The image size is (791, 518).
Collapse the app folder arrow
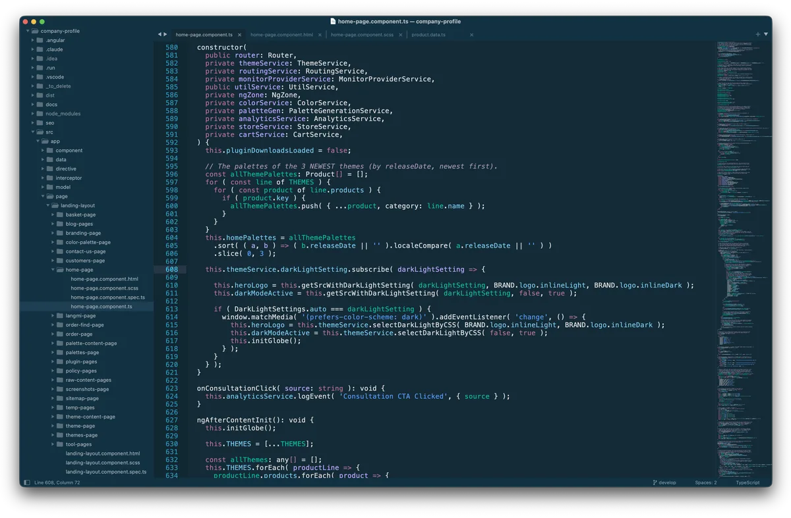pyautogui.click(x=38, y=142)
